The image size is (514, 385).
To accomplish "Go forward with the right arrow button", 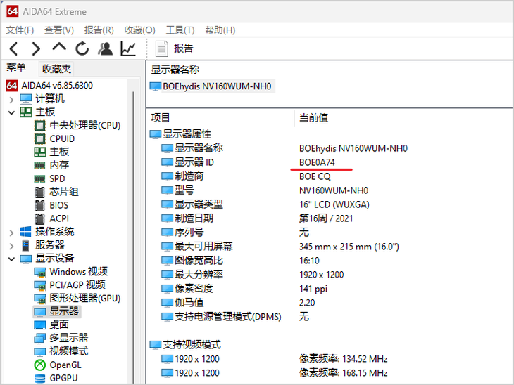I will coord(36,48).
